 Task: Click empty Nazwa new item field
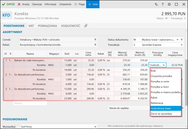[x=30, y=103]
